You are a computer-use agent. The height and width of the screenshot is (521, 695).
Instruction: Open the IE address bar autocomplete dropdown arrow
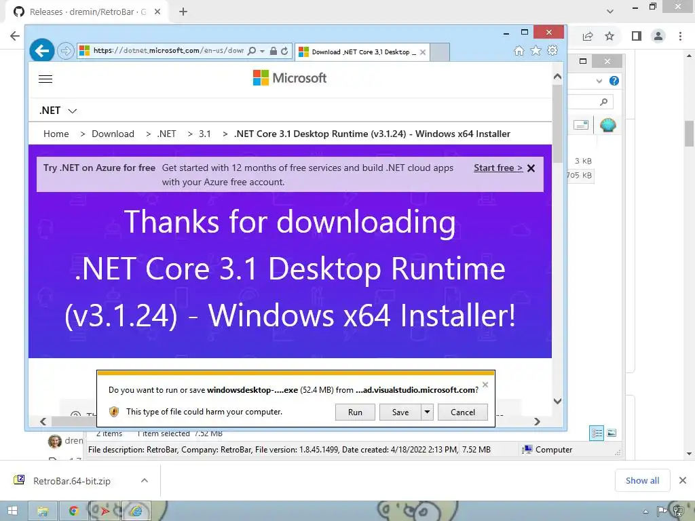[x=262, y=52]
